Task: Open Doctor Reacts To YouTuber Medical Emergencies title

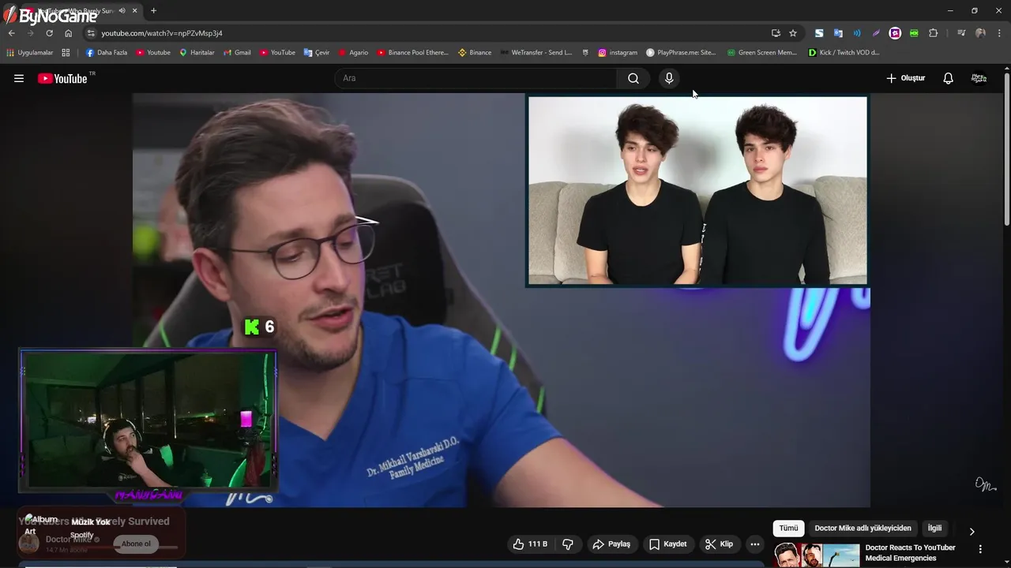Action: click(x=910, y=552)
